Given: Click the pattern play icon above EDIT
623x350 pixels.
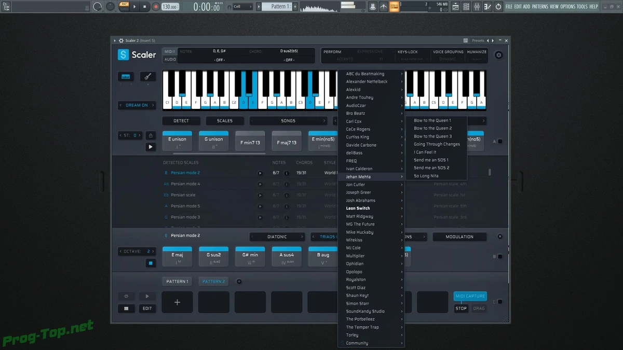Looking at the screenshot, I should (x=147, y=296).
